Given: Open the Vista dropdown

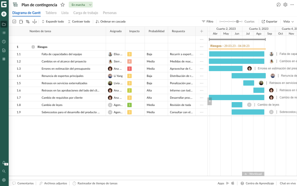Looking at the screenshot, I should pyautogui.click(x=288, y=22).
